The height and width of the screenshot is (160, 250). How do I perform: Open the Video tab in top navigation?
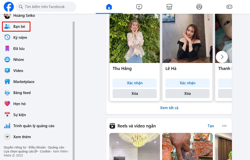click(x=139, y=7)
